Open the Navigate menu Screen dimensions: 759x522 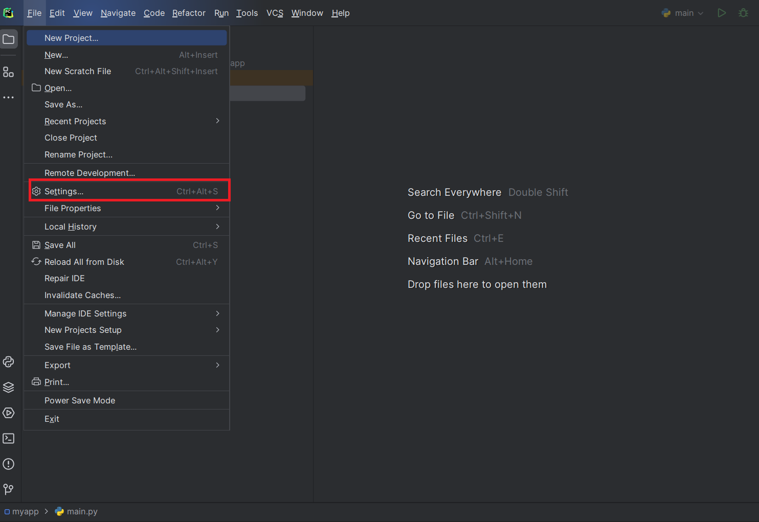(x=118, y=13)
